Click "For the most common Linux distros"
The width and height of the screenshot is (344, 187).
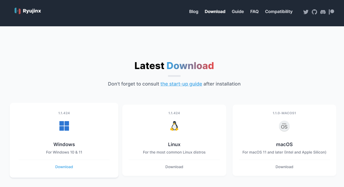pyautogui.click(x=174, y=152)
